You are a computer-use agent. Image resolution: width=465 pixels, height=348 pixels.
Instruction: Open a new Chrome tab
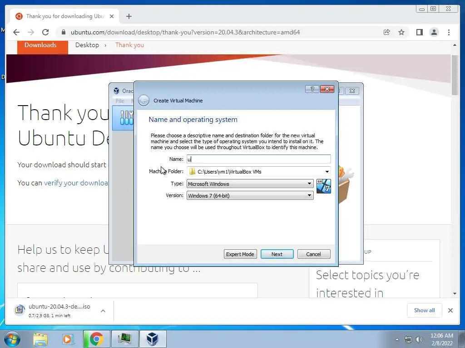pos(129,16)
